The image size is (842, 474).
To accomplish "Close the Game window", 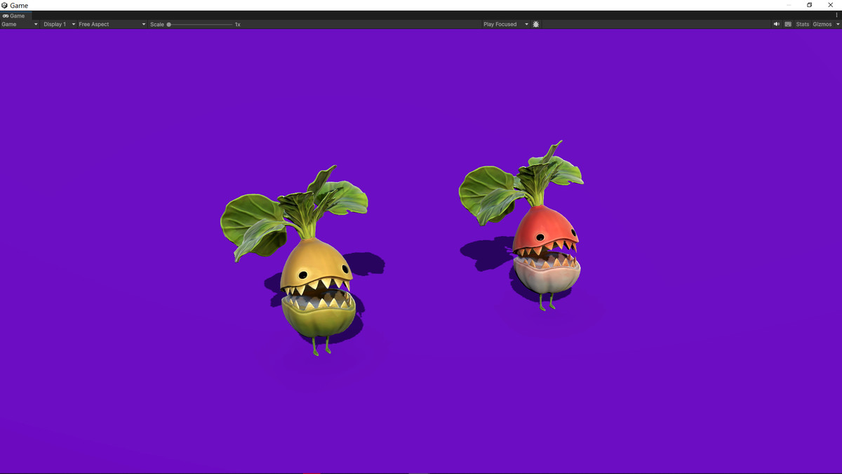I will click(830, 5).
